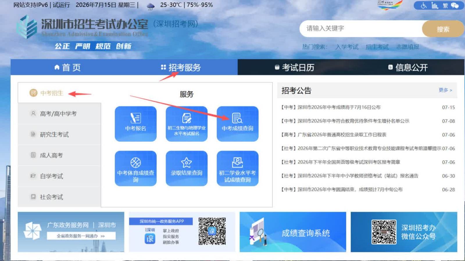Screen dimensions: 465x261
Task: Open 中考体育成绩查询 service tile
Action: point(136,168)
